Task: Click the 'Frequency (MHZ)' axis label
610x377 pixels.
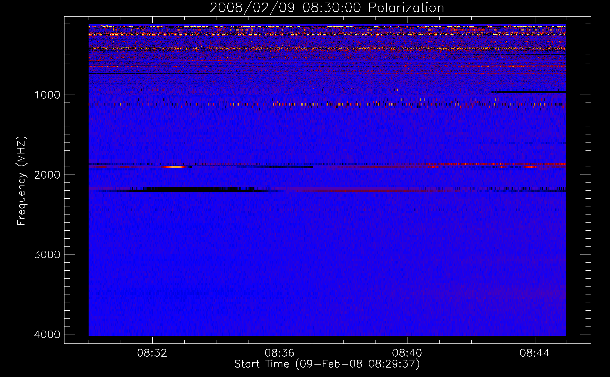Action: (21, 181)
